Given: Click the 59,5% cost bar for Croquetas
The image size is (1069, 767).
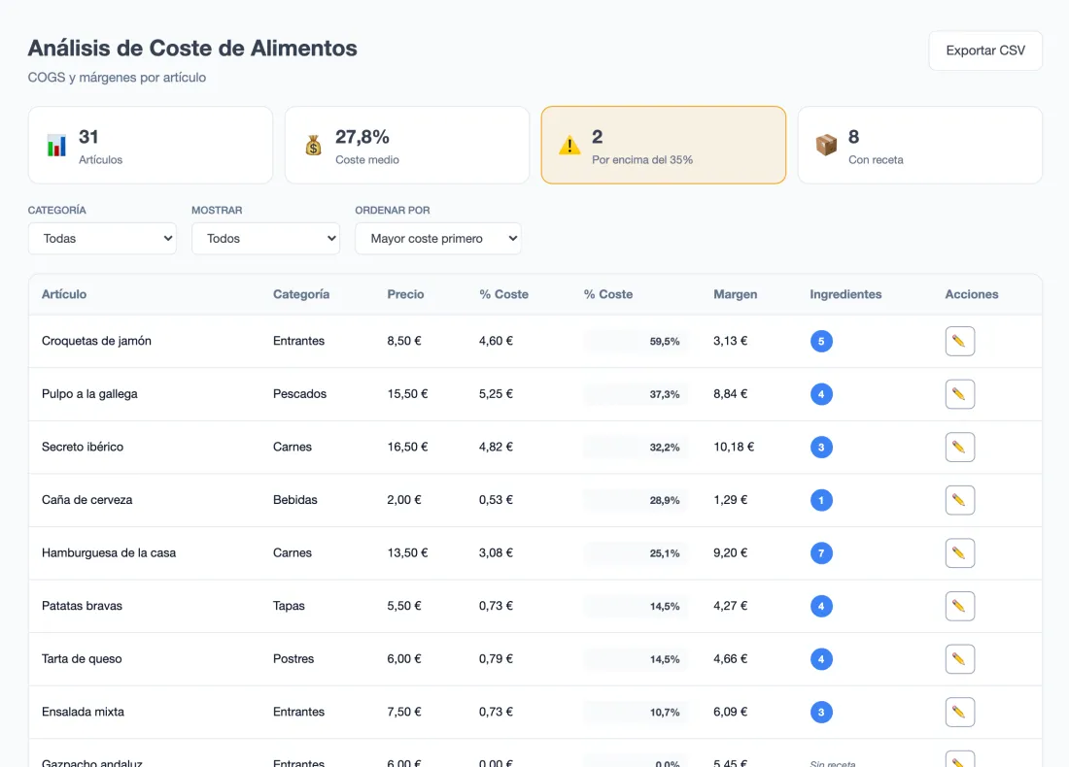Looking at the screenshot, I should click(636, 342).
